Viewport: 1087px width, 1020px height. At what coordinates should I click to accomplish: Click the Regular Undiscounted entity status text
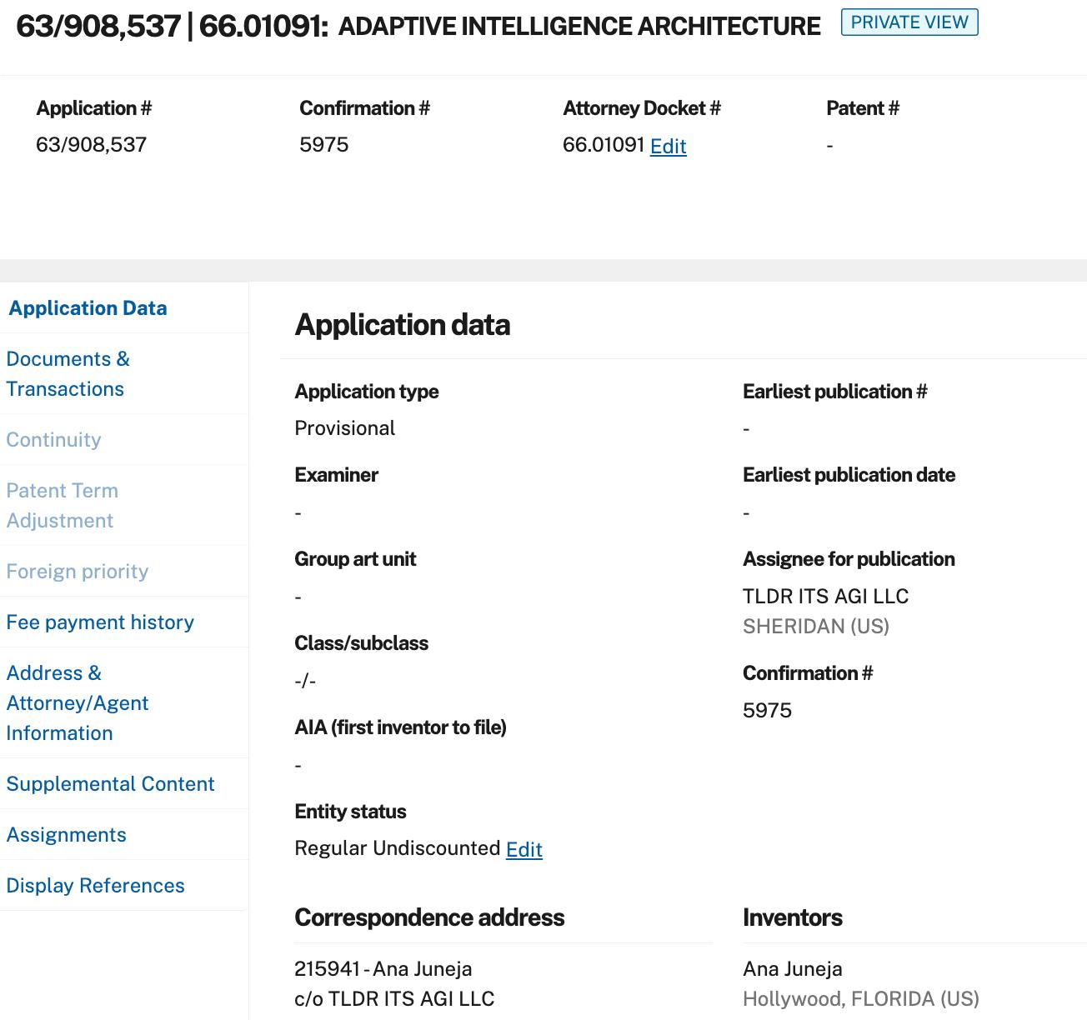(x=397, y=848)
